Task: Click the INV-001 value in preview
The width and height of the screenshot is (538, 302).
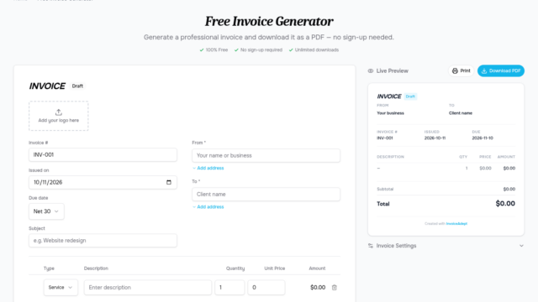Action: point(385,138)
